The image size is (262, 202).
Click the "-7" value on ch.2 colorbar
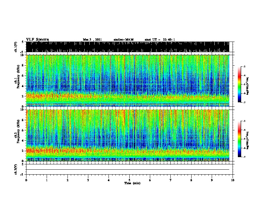coord(244,157)
